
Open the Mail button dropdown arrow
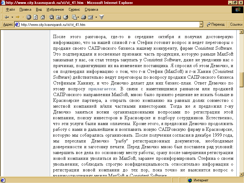(78, 17)
